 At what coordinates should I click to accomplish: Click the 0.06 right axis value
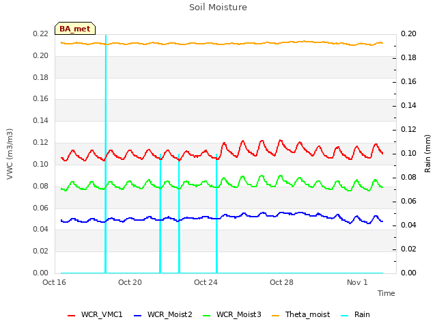(x=408, y=201)
